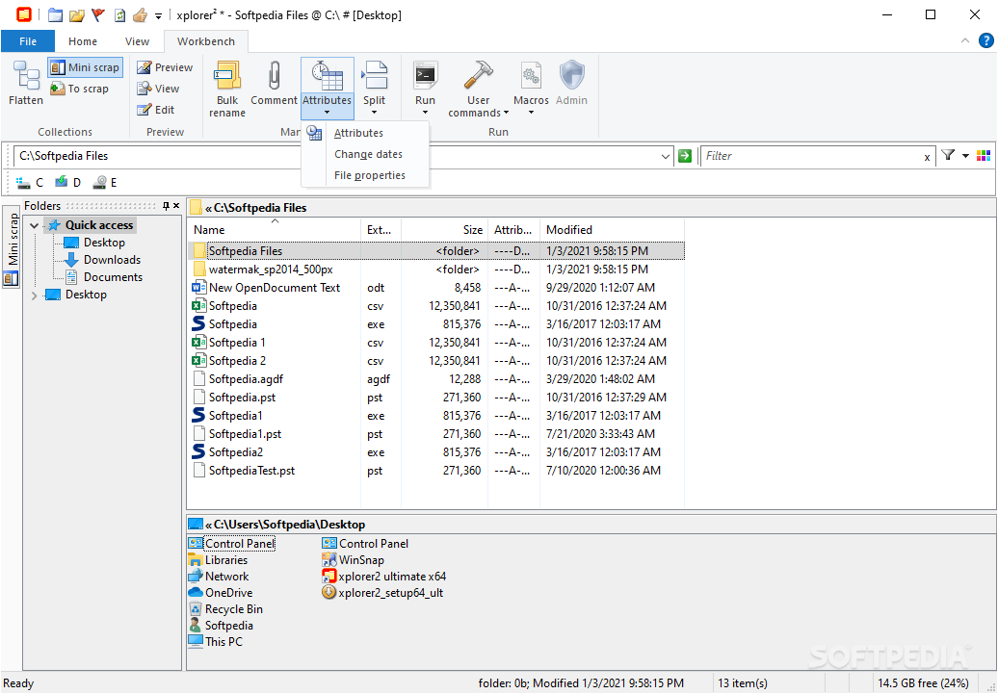Image resolution: width=998 pixels, height=694 pixels.
Task: Switch to the Home ribbon tab
Action: click(x=83, y=41)
